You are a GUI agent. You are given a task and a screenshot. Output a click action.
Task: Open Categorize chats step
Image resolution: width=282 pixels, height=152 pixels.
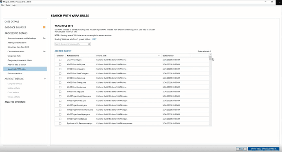point(14,56)
